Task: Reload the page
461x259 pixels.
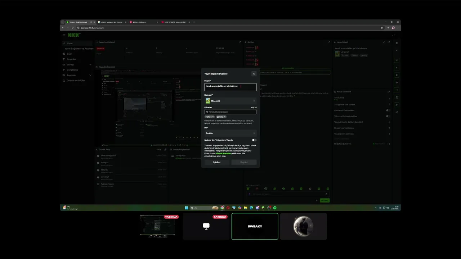Action: point(72,28)
